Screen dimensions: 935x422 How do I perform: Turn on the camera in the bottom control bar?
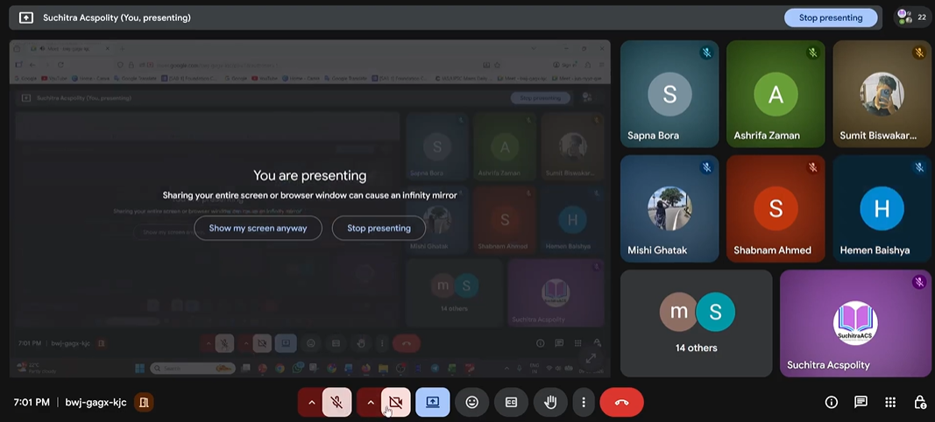tap(395, 403)
